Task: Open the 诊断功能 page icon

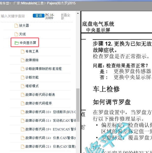Action: 23,77
